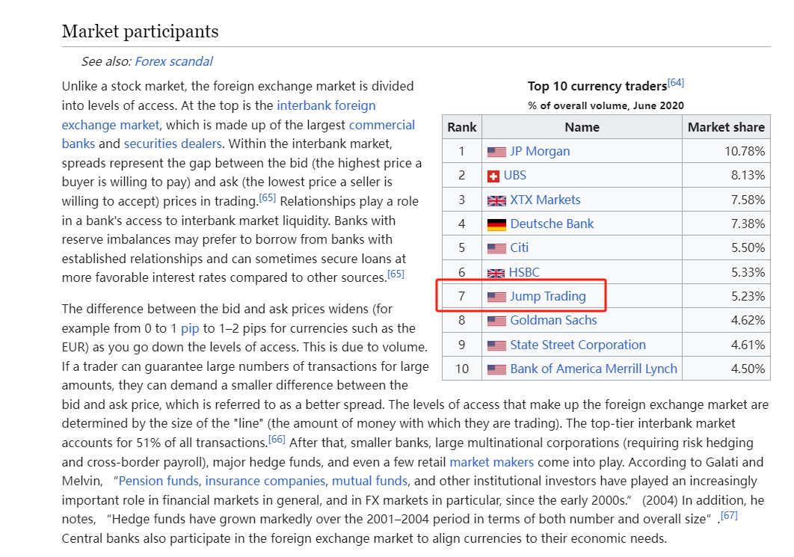
Task: Click the Swiss flag icon beside UBS
Action: point(493,176)
